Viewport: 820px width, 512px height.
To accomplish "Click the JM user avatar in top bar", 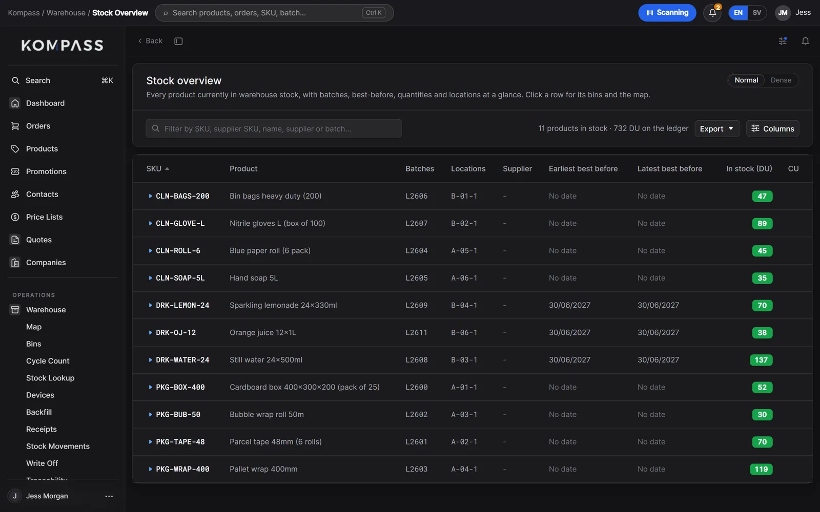I will [x=783, y=13].
